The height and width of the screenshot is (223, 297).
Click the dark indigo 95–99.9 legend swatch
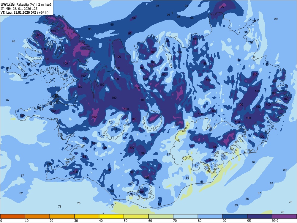[x=260, y=216]
